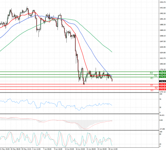Screen dimensions: 166x151
Task: Select the green 1786.59 price tag
Action: (162, 72)
